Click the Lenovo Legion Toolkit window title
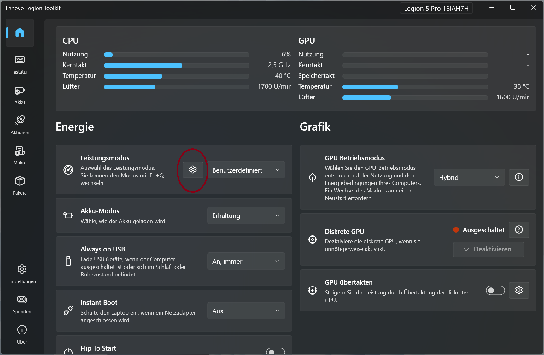The height and width of the screenshot is (355, 544). [33, 8]
